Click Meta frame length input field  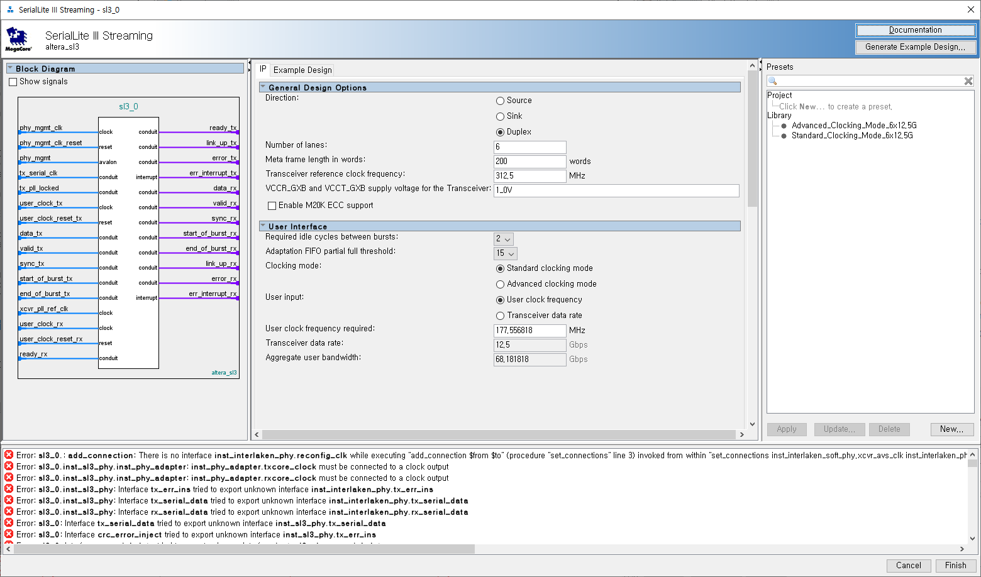pos(530,162)
